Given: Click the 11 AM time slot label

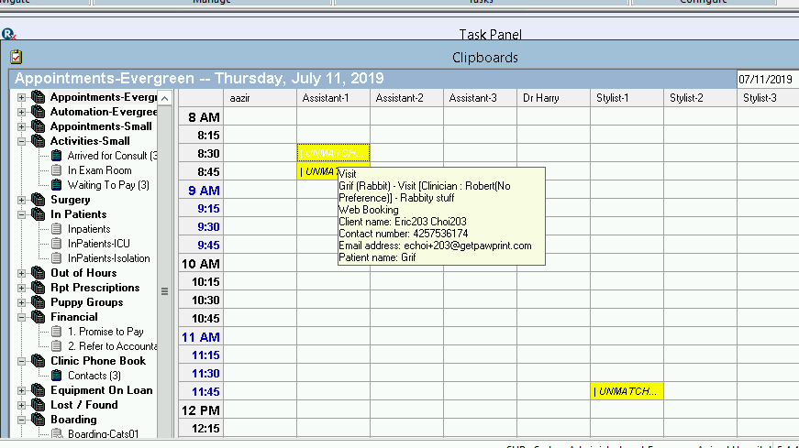Looking at the screenshot, I should pos(201,337).
